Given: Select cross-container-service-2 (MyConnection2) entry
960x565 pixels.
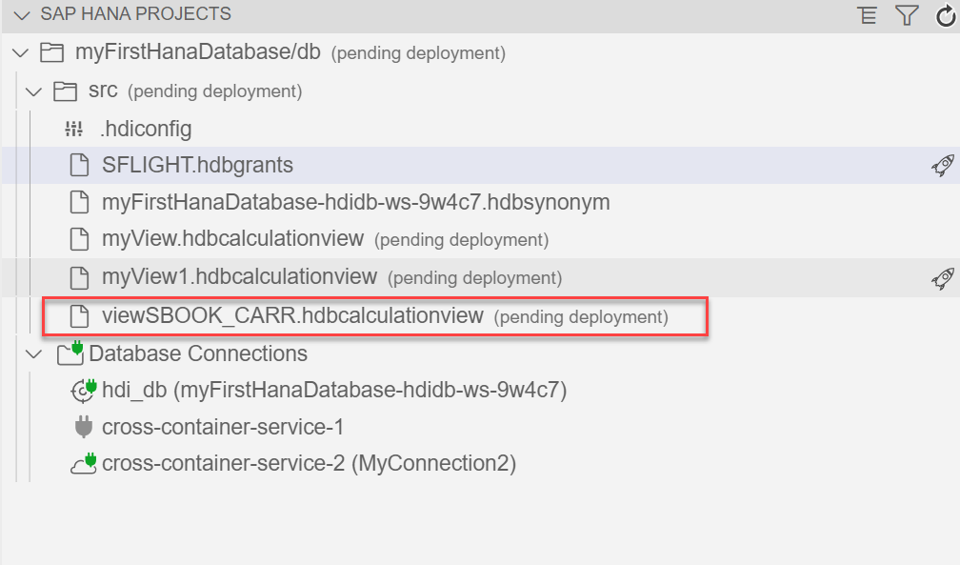Looking at the screenshot, I should 309,464.
